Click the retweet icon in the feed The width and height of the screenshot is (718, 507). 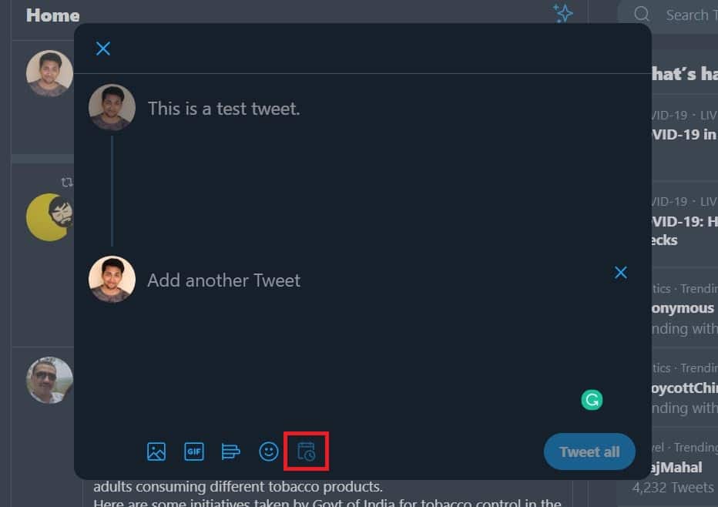tap(67, 182)
